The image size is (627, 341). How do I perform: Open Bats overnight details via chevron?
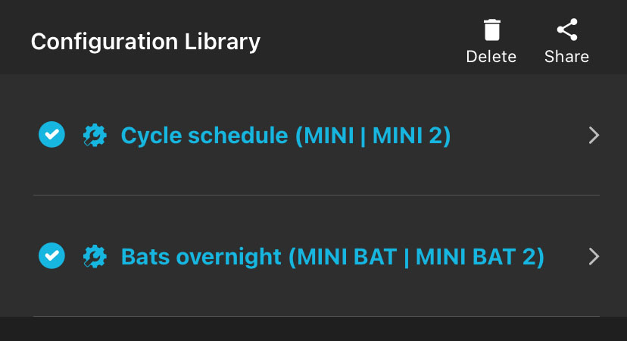point(594,257)
